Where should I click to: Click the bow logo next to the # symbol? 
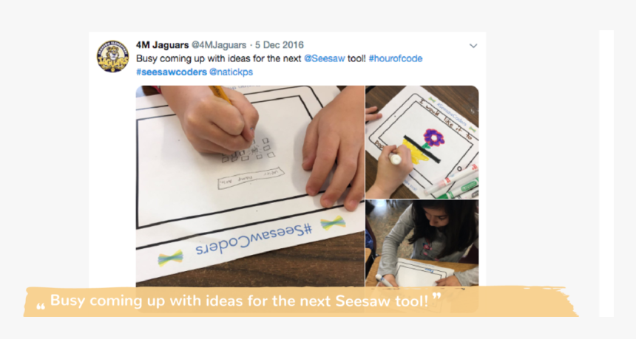tap(333, 223)
